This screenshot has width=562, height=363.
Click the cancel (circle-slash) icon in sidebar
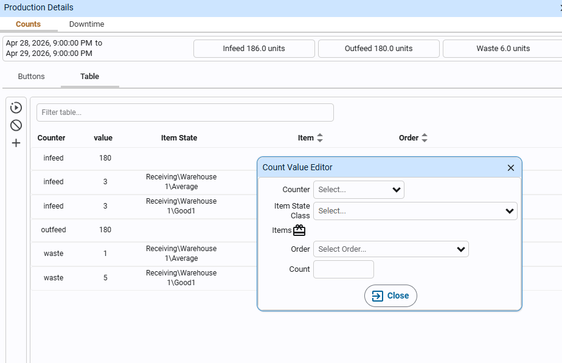click(x=16, y=125)
